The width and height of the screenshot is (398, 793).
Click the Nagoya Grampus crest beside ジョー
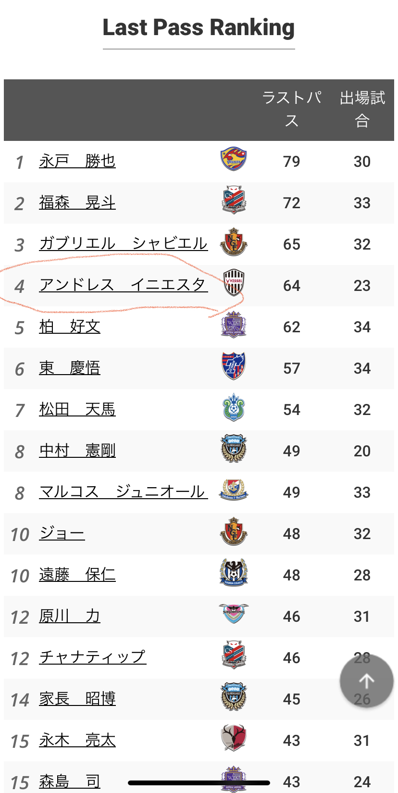(234, 531)
